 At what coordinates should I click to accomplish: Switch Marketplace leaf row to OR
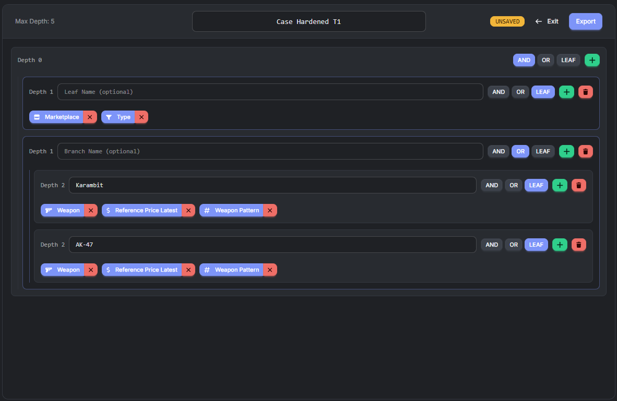520,92
